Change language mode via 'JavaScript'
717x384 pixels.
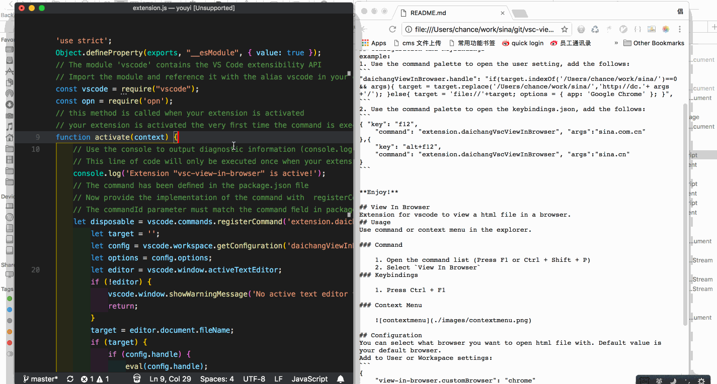[309, 379]
